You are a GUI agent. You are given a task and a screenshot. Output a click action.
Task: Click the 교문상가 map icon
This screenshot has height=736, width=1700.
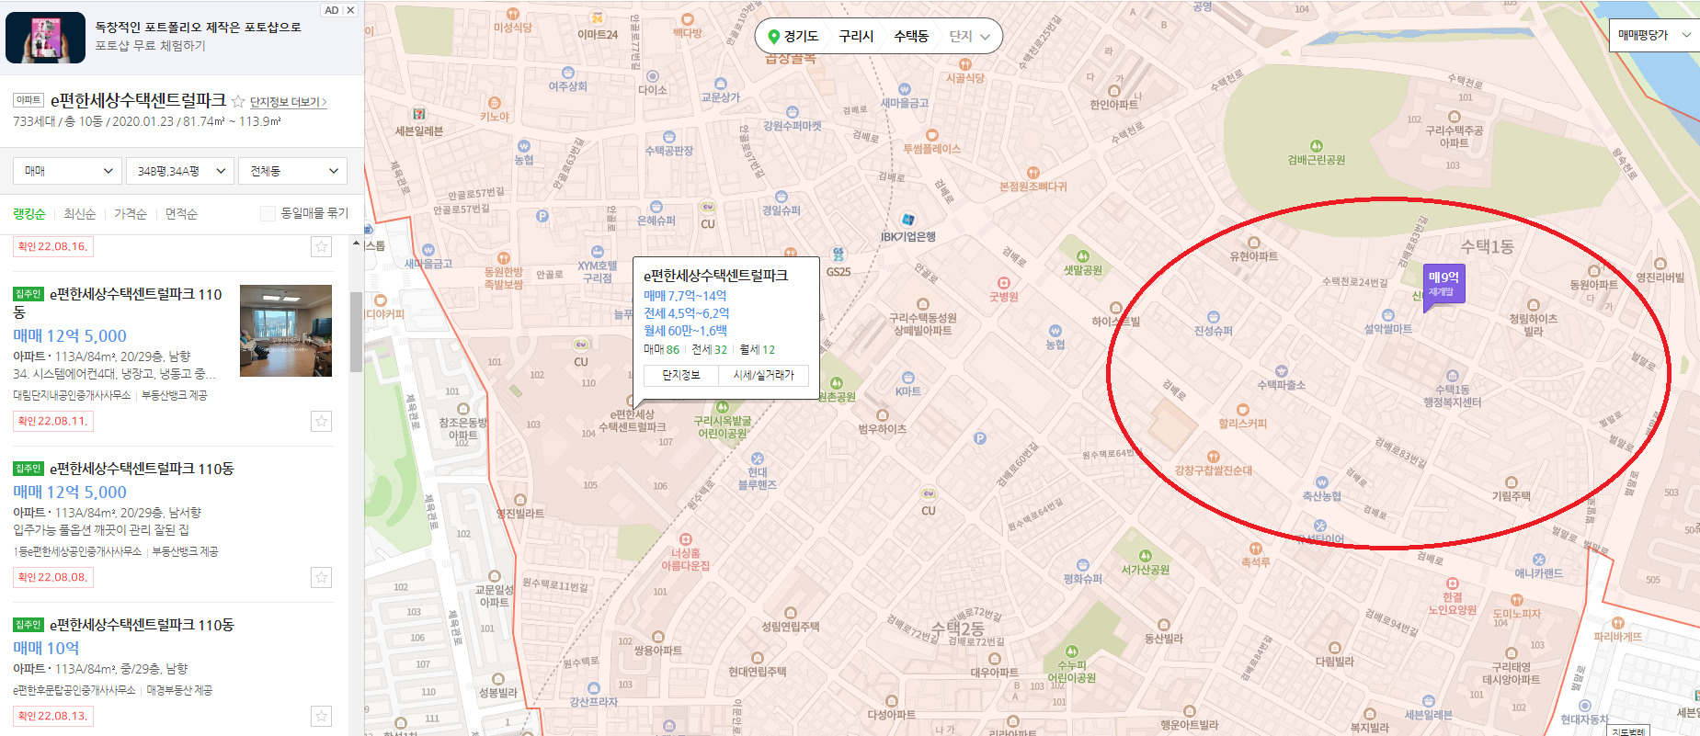tap(720, 84)
